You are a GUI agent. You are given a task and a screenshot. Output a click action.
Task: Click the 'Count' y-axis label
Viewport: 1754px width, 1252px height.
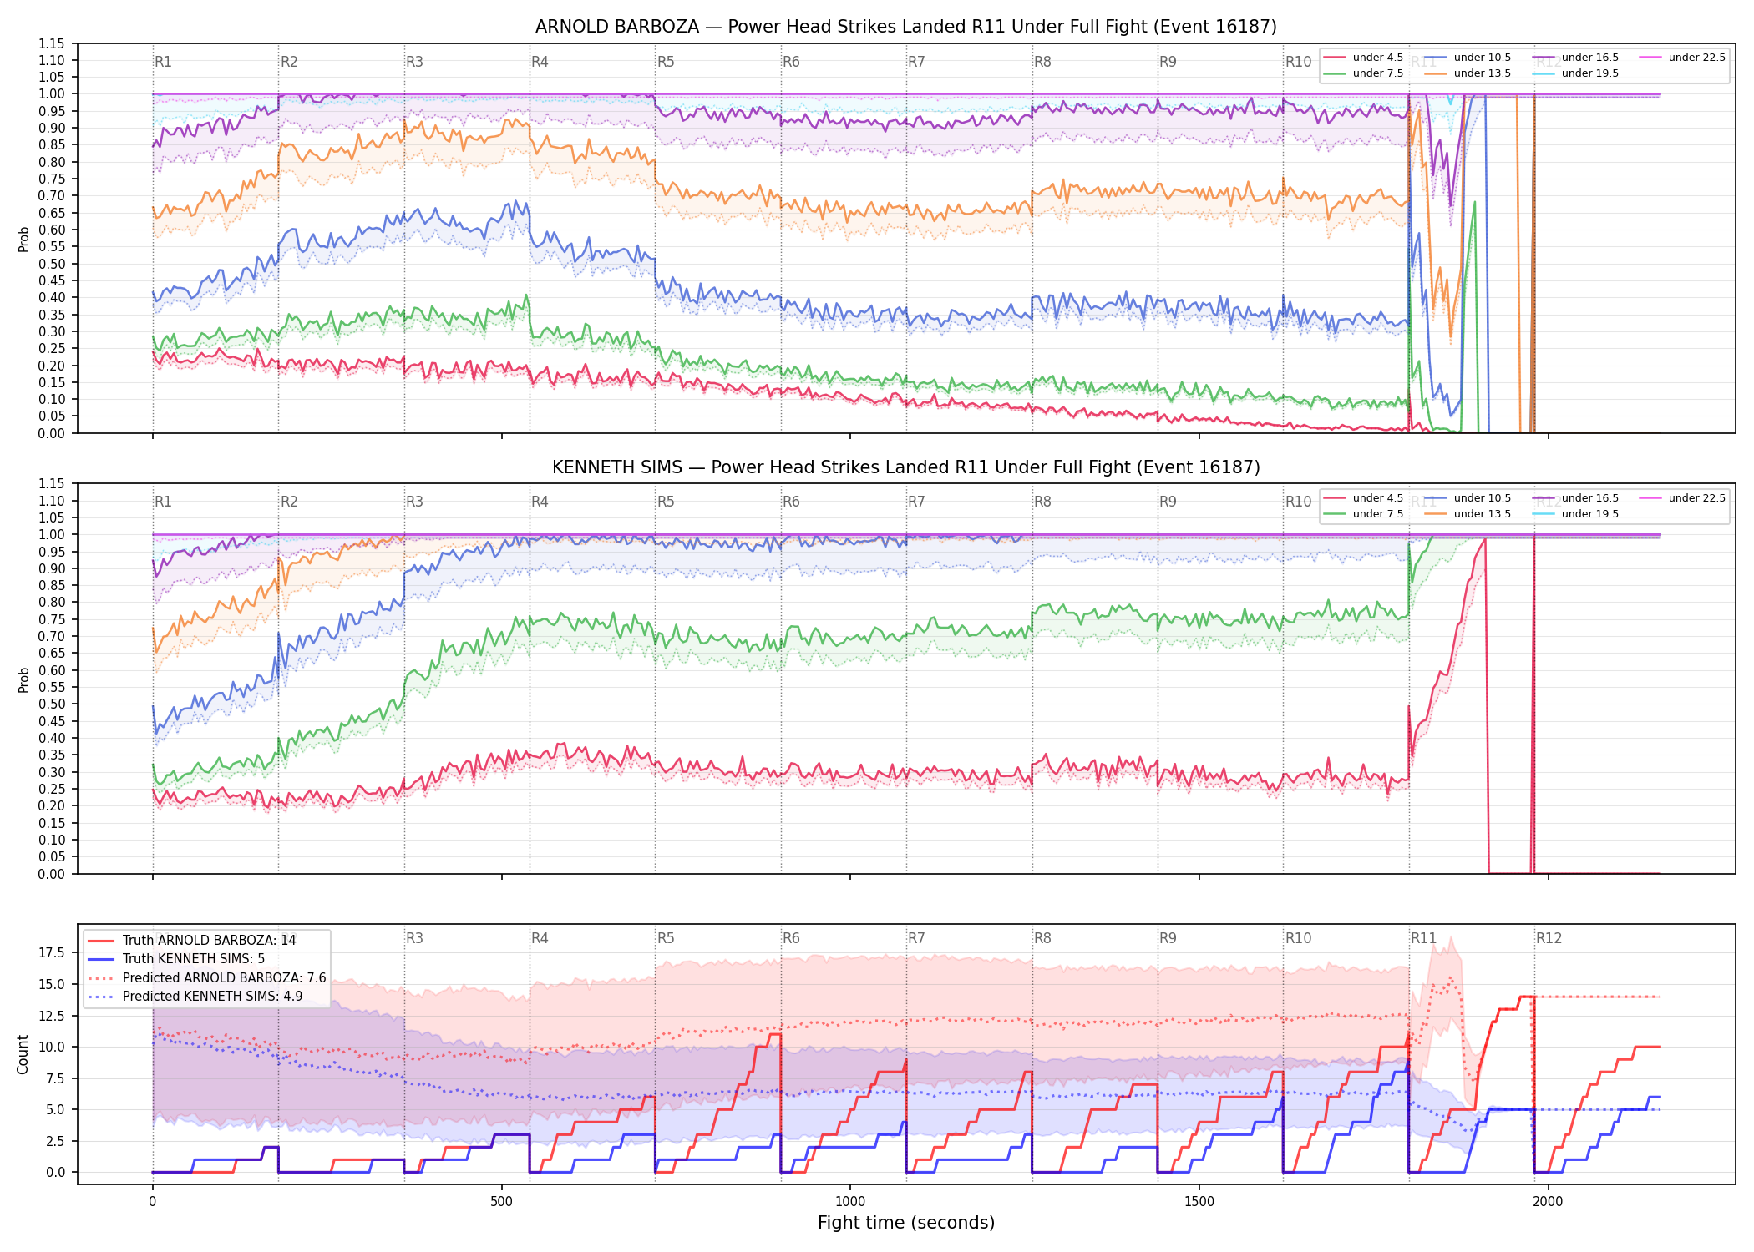tap(23, 1054)
